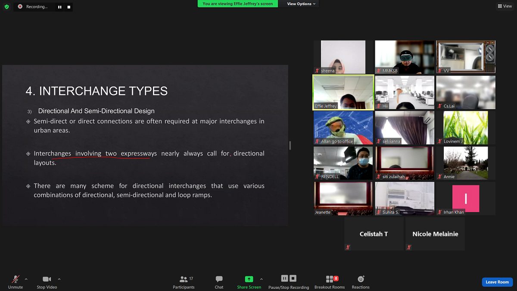Click the "4. INTERCHANGE TYPES" slide heading
Image resolution: width=517 pixels, height=291 pixels.
[x=97, y=91]
